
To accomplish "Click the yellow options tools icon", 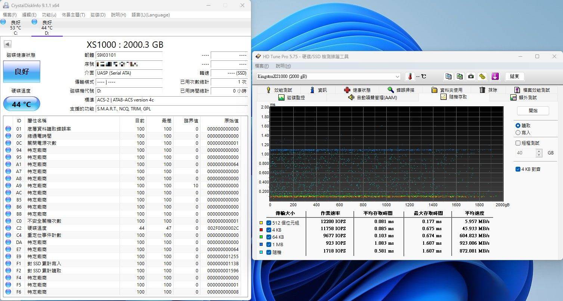I will [482, 76].
